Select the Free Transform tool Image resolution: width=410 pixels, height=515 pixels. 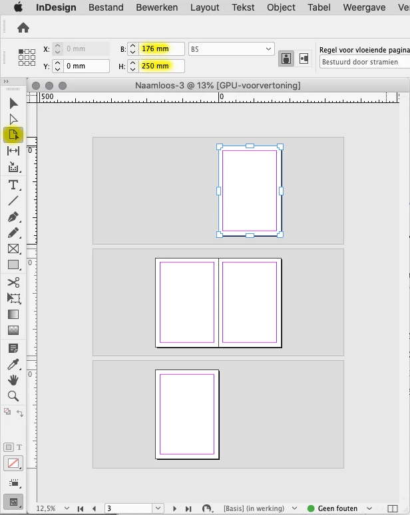(x=13, y=298)
